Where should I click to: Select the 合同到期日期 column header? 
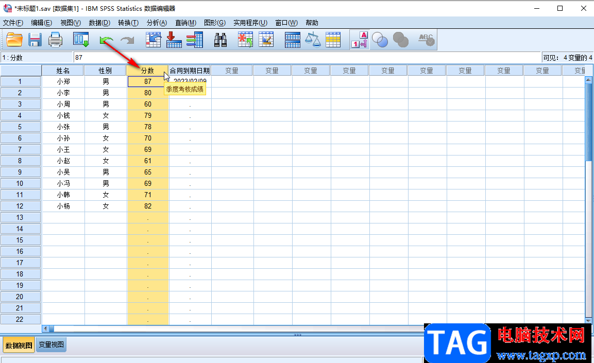[x=190, y=71]
